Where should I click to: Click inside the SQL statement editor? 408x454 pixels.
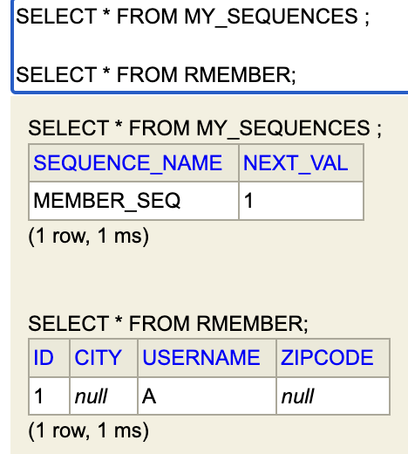click(x=211, y=46)
